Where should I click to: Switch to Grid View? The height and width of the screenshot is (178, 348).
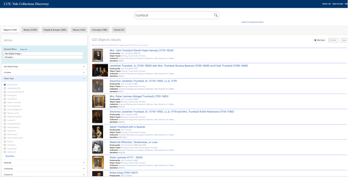[x=320, y=40]
